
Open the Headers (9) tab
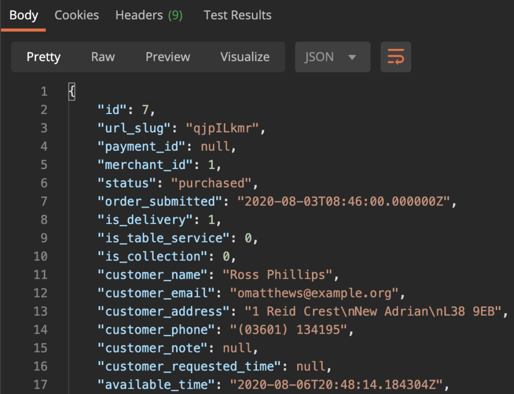[x=149, y=15]
